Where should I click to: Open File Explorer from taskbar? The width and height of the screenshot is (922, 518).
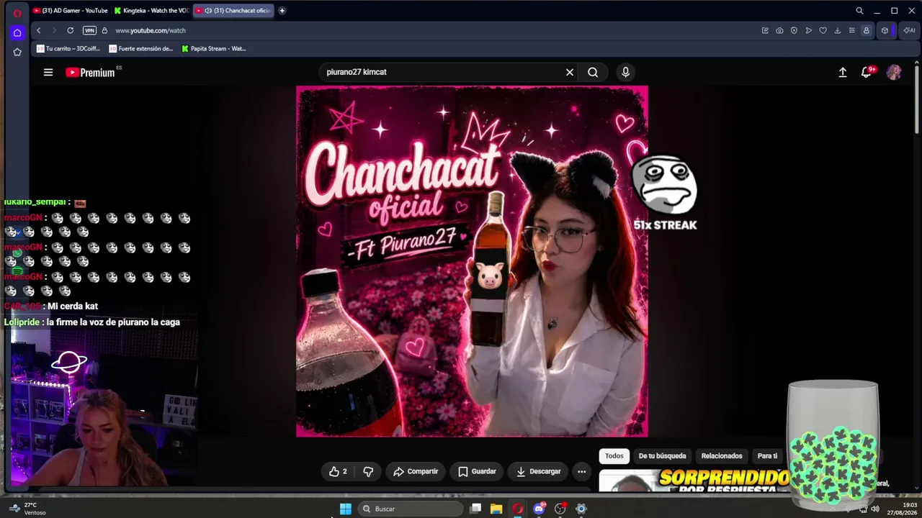coord(496,509)
